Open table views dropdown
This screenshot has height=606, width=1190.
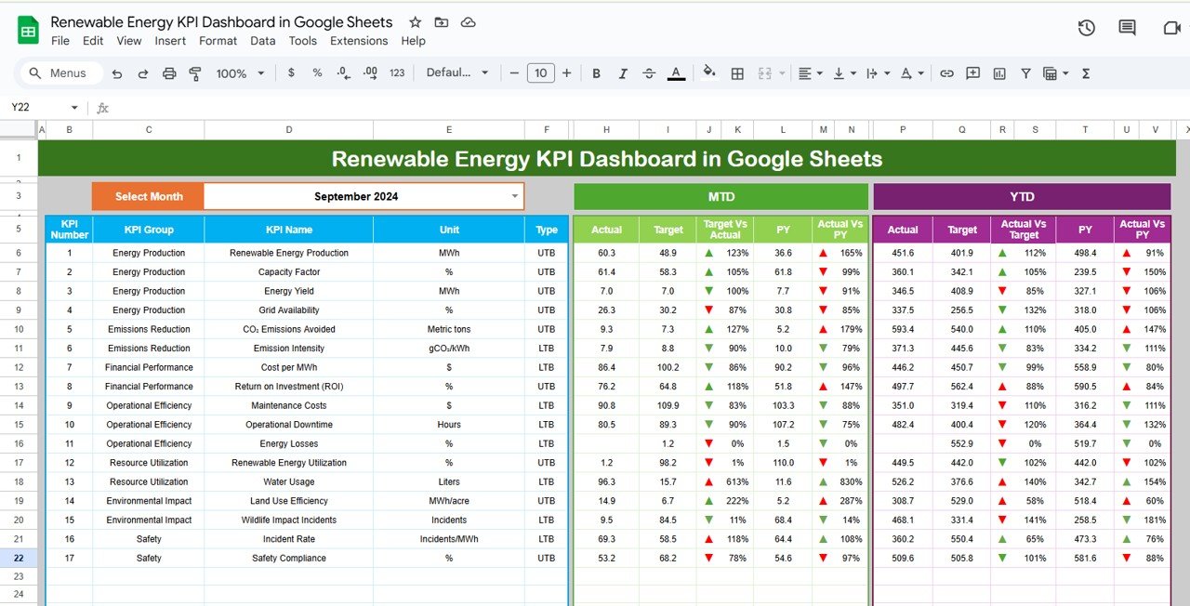pyautogui.click(x=1054, y=73)
